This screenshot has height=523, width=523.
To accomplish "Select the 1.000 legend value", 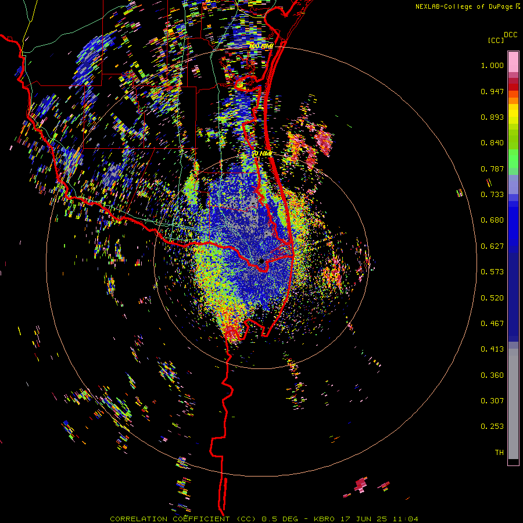I will 492,65.
